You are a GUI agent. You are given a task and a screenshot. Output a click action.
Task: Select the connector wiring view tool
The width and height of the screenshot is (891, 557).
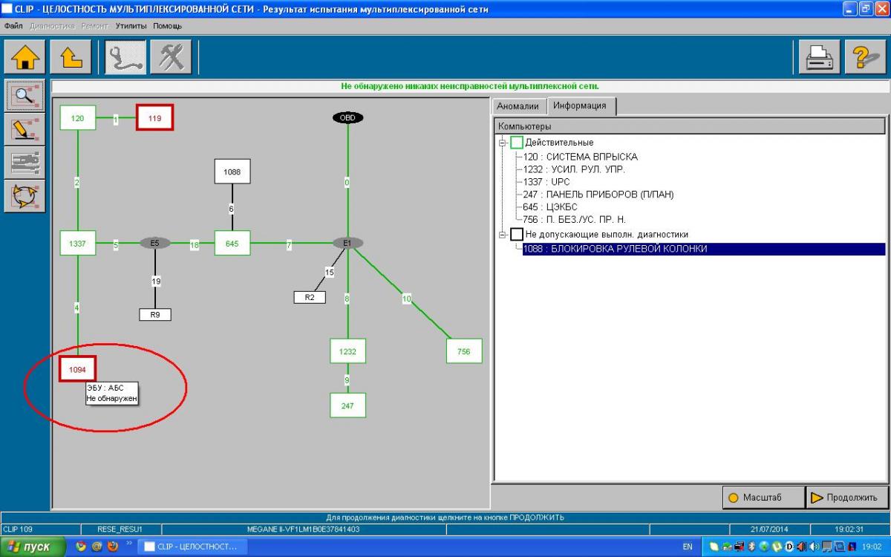pyautogui.click(x=26, y=162)
